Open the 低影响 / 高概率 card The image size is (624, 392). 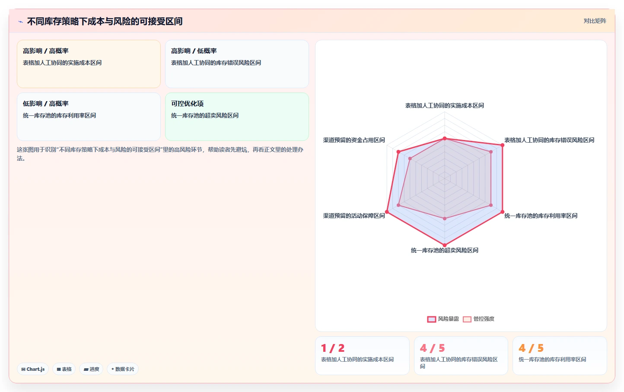89,117
